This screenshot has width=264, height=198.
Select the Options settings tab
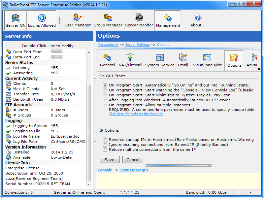[234, 60]
